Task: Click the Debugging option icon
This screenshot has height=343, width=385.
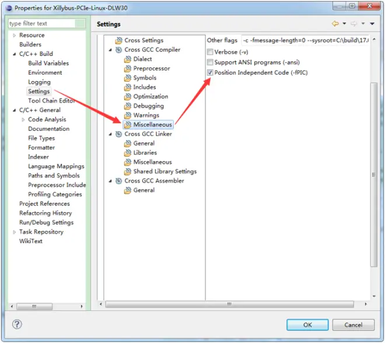Action: 127,106
